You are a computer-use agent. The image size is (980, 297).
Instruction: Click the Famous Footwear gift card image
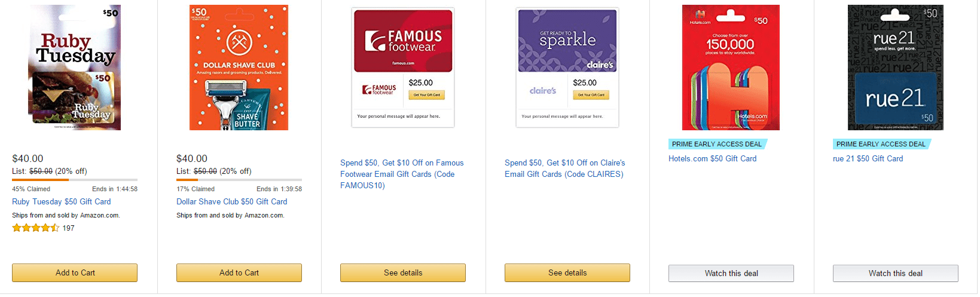click(x=403, y=68)
